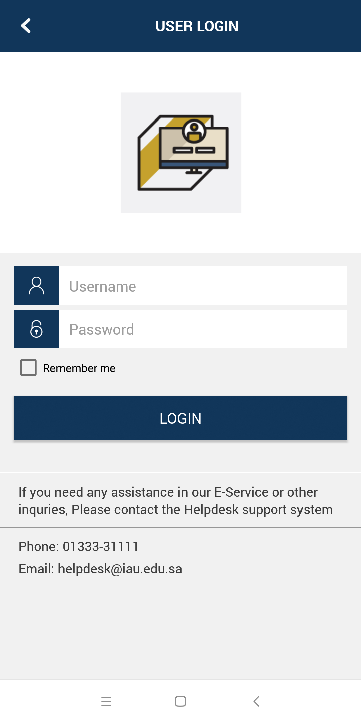Tap the avatar circle in the illustration

coord(194,131)
